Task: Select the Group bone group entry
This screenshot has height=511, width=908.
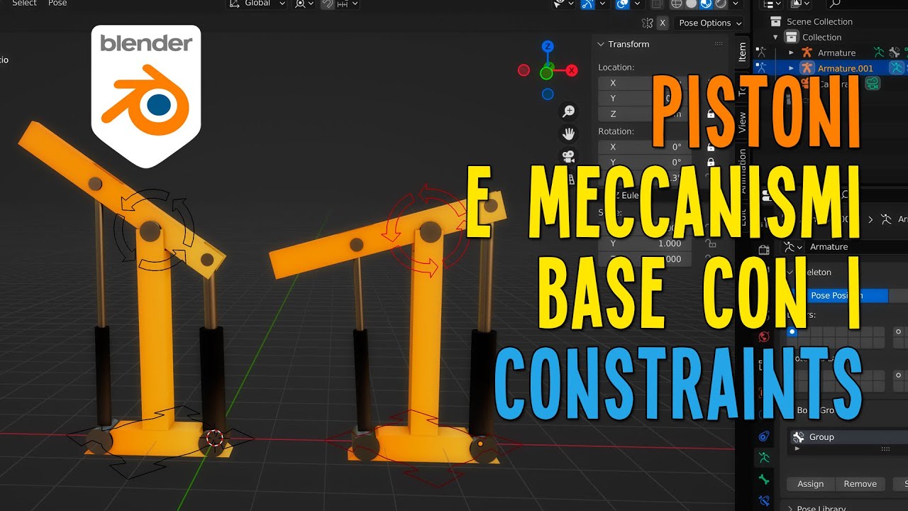Action: click(850, 437)
